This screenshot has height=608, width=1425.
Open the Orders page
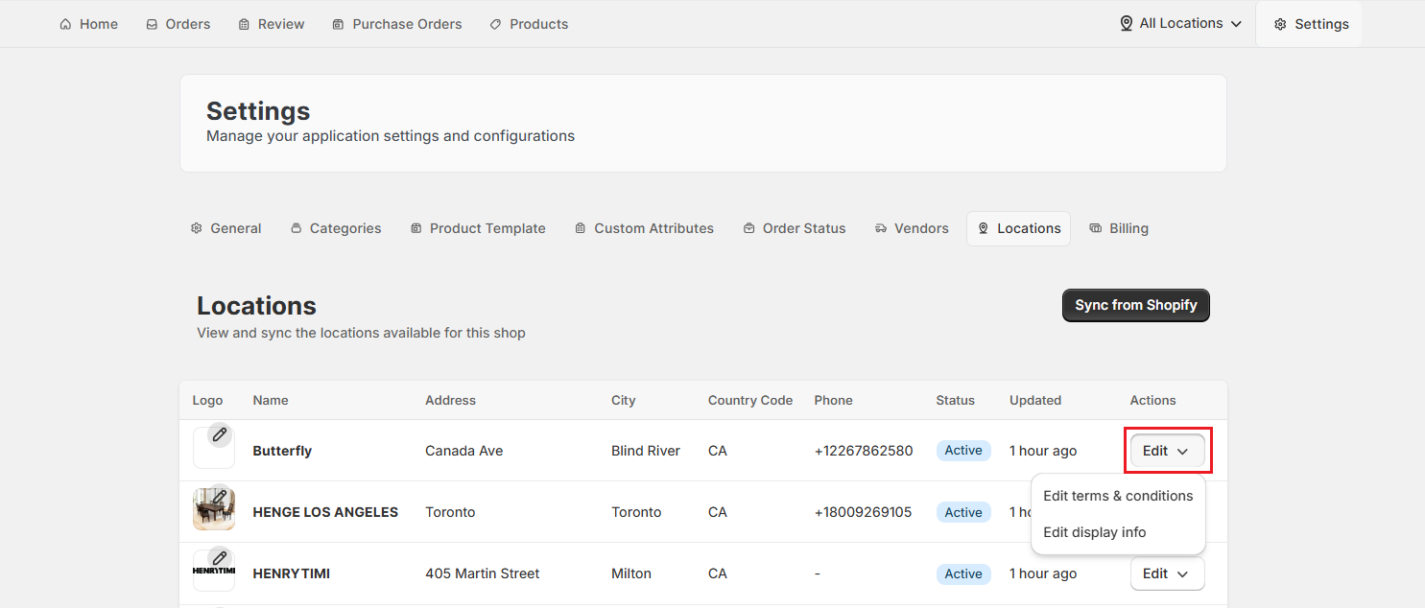point(178,24)
